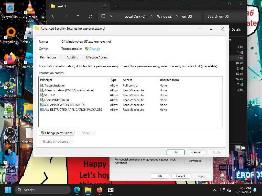262x196 pixels.
Task: Click the taskbar Search box
Action: (43, 190)
